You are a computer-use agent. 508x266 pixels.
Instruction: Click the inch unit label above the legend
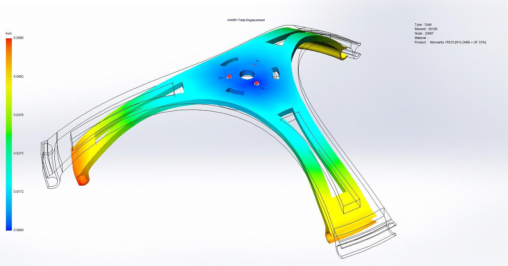(9, 34)
